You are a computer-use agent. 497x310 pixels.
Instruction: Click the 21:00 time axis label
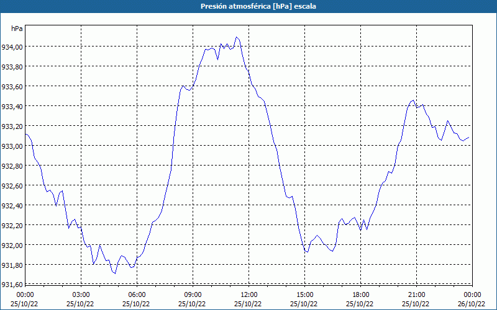coord(416,295)
